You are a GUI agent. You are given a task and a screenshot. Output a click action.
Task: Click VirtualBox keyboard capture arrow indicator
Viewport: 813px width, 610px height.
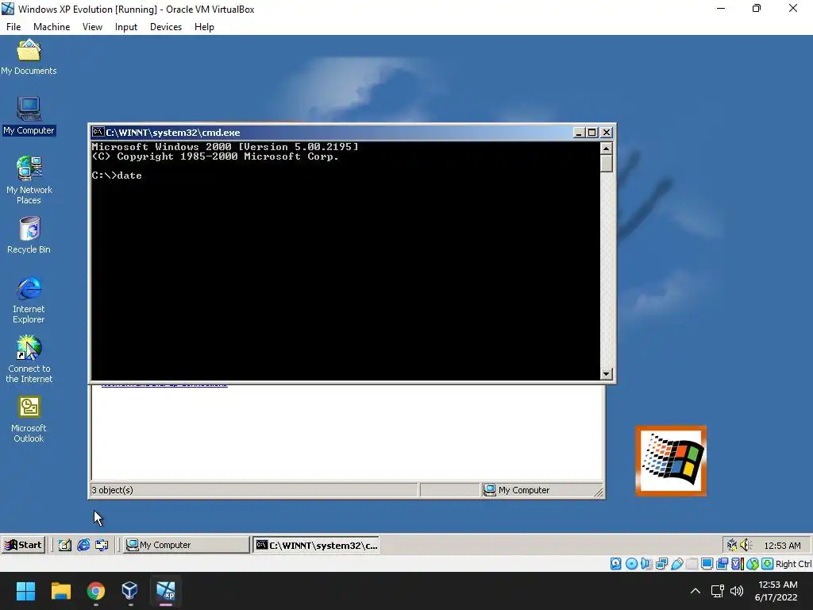click(x=768, y=563)
